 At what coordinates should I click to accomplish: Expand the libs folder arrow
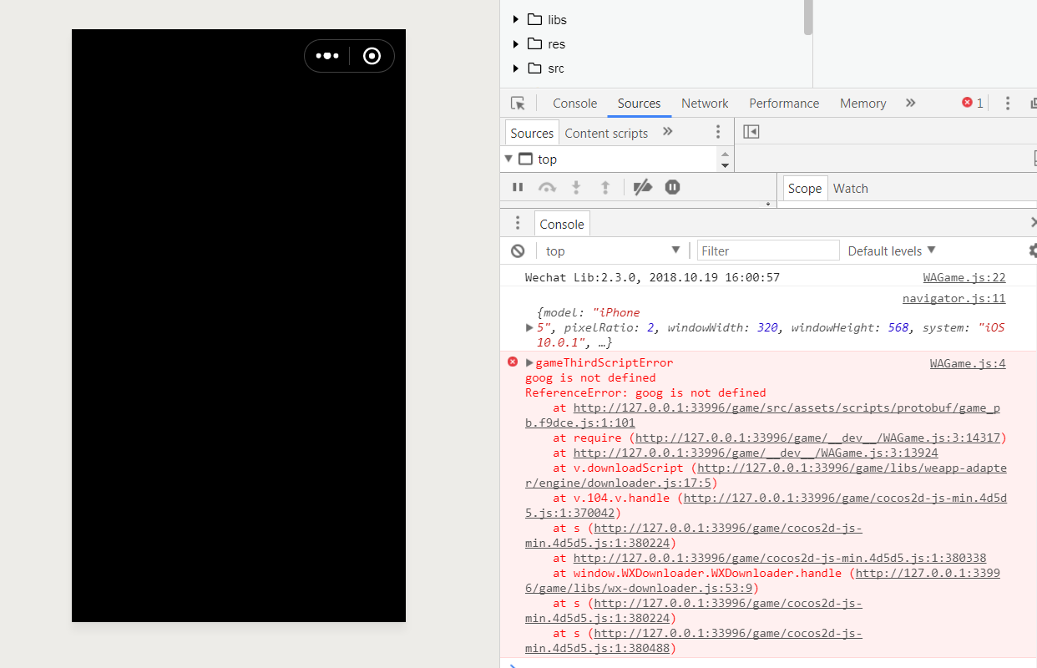[516, 19]
